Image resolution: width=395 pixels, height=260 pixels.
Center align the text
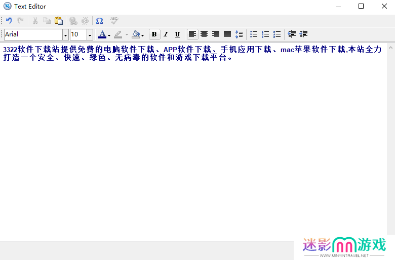[x=204, y=34]
